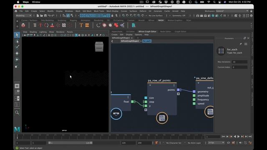Click the back arrow in Bifrost graph breadcrumb

[112, 41]
